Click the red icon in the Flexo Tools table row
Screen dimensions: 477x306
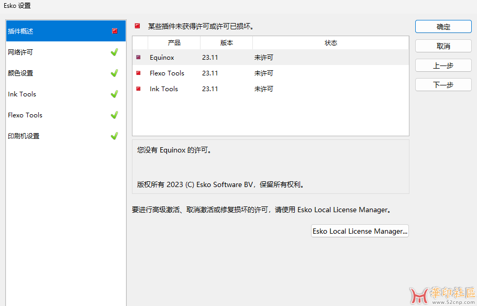pyautogui.click(x=138, y=73)
